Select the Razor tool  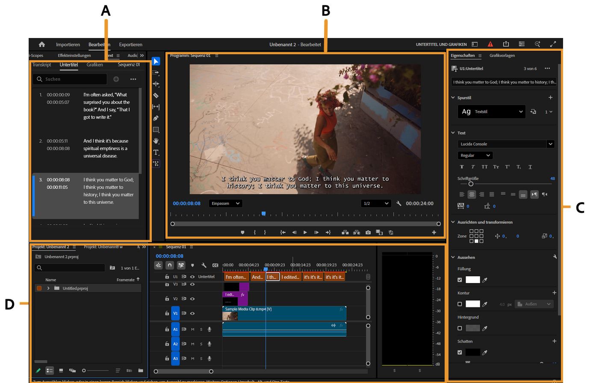point(156,95)
